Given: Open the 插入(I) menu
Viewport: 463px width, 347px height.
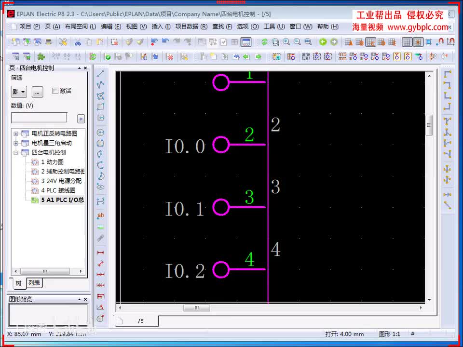Looking at the screenshot, I should point(161,27).
